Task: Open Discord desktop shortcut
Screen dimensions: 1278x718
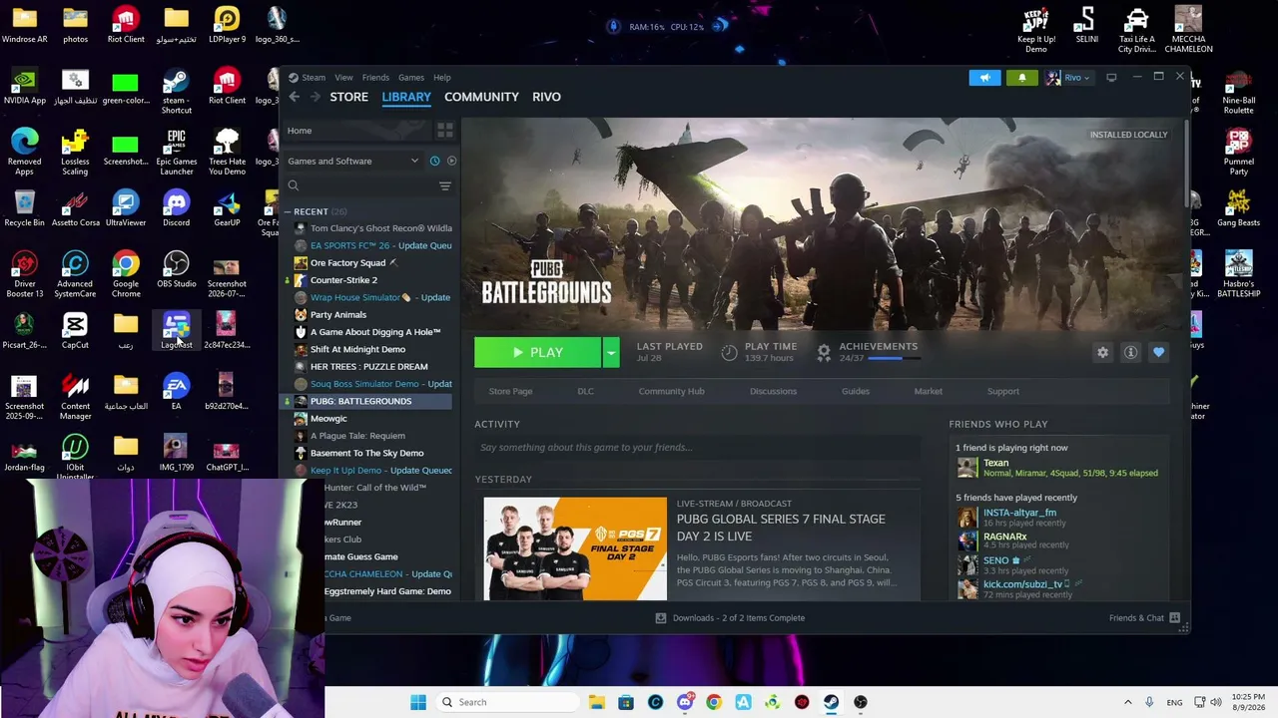Action: 176,209
